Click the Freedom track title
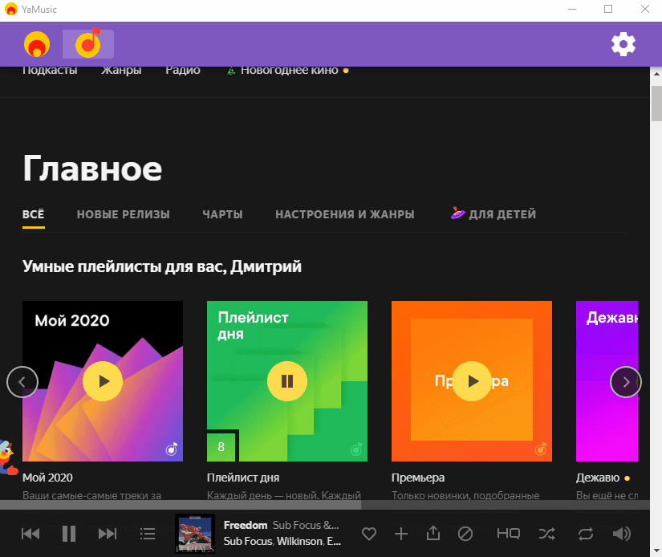This screenshot has width=662, height=557. tap(246, 526)
